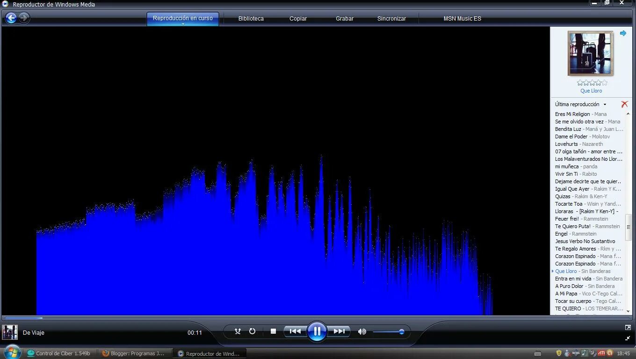636x359 pixels.
Task: Stop the current playback
Action: (x=273, y=331)
